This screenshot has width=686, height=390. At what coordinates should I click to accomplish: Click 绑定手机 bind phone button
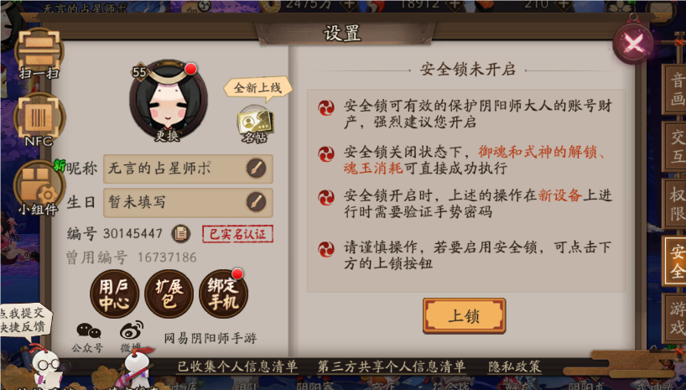pyautogui.click(x=224, y=294)
